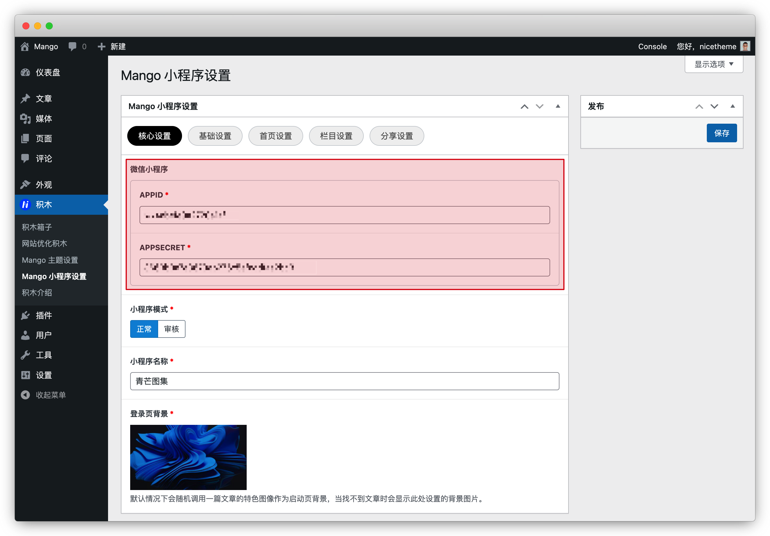Open the nicetheme user avatar

coord(745,46)
